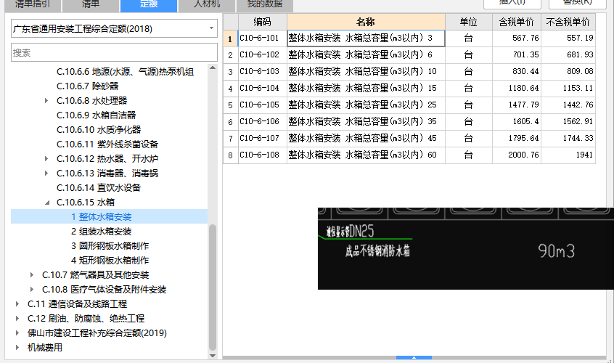The width and height of the screenshot is (614, 363).
Task: Select code cell C10-6-101
Action: click(262, 38)
